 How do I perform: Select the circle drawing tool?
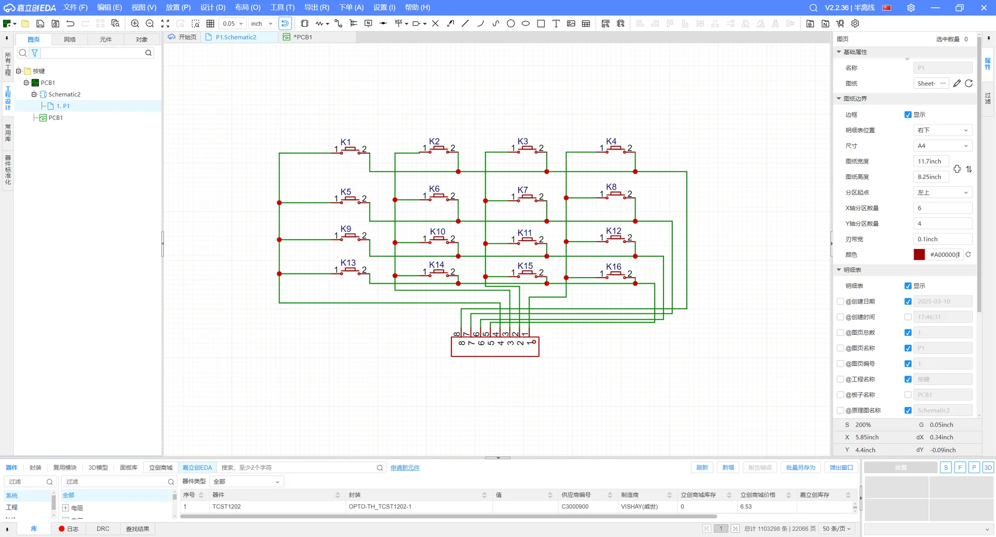510,23
